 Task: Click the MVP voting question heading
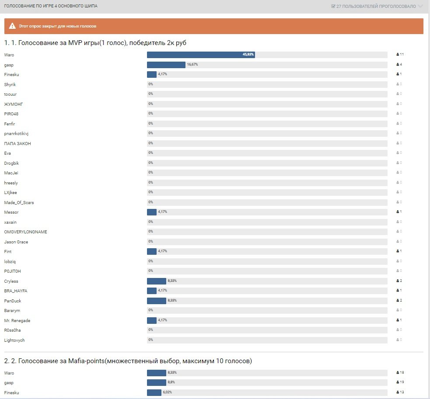96,43
